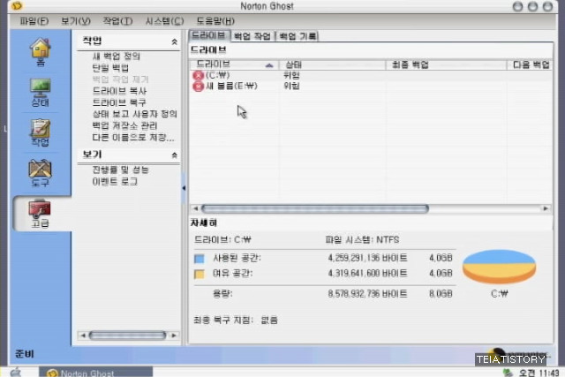565x377 pixels.
Task: Open the 작업(T) menu
Action: pyautogui.click(x=117, y=21)
